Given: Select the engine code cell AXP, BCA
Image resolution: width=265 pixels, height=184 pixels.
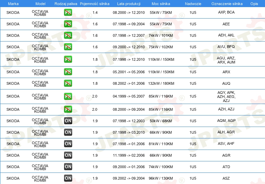Looking at the screenshot, I should pyautogui.click(x=226, y=12).
